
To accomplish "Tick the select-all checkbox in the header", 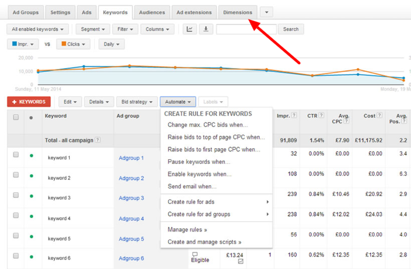I will [16, 117].
